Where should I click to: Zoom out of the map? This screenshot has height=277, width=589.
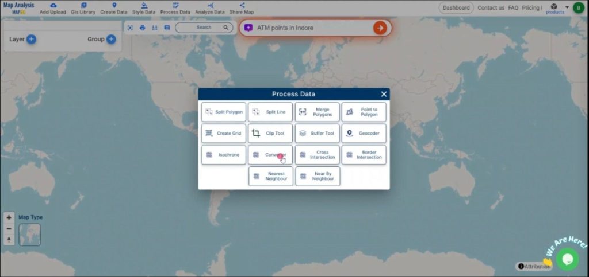click(x=9, y=228)
